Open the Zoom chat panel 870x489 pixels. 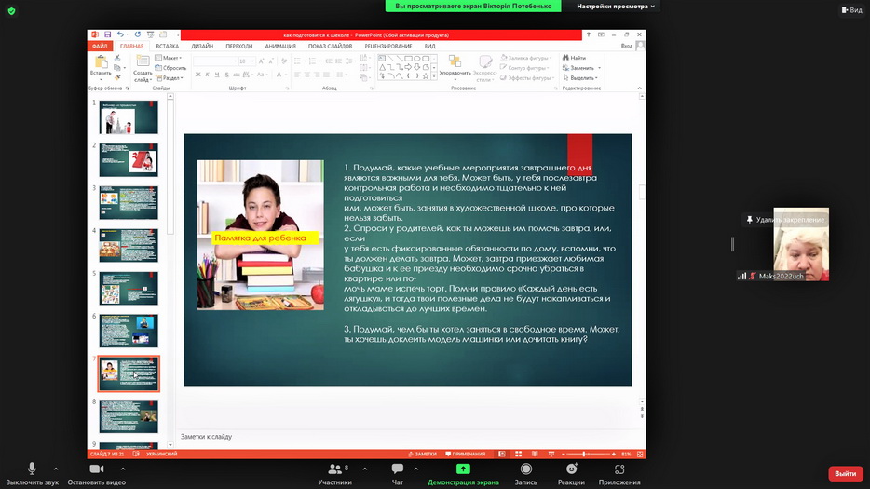click(398, 469)
